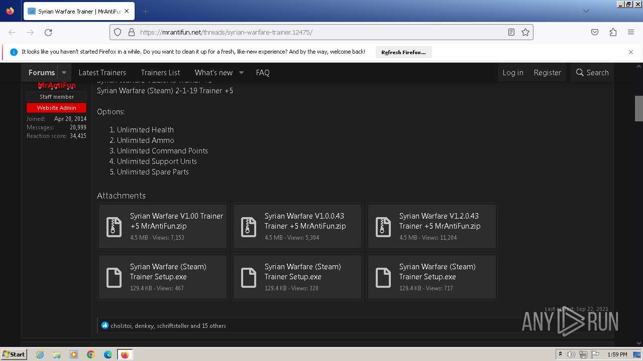Image resolution: width=643 pixels, height=361 pixels.
Task: Click the taskbar clock 1:59 PM
Action: [617, 354]
